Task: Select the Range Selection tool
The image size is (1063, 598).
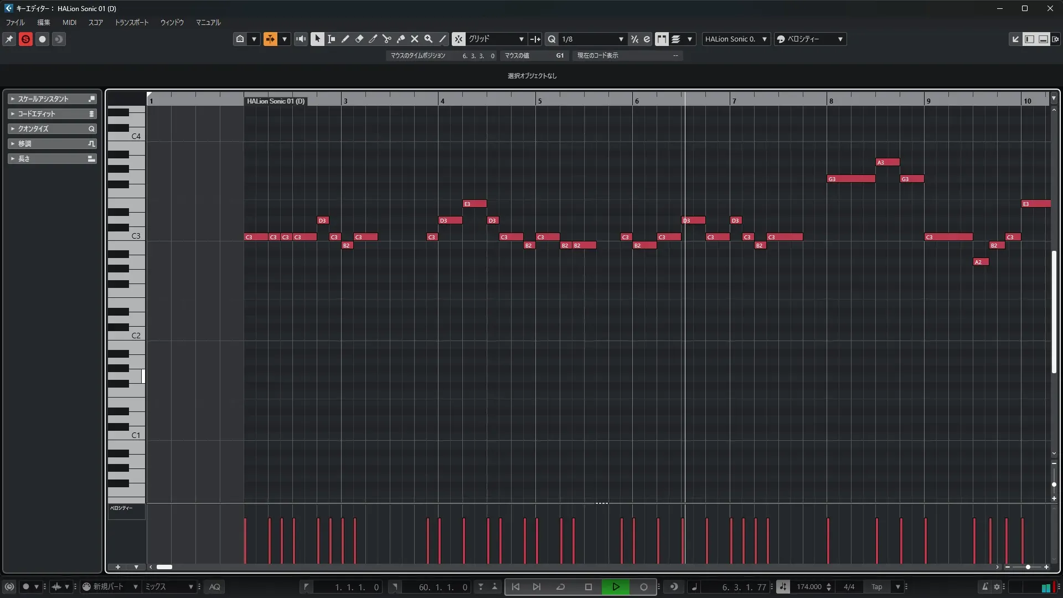Action: click(x=331, y=39)
